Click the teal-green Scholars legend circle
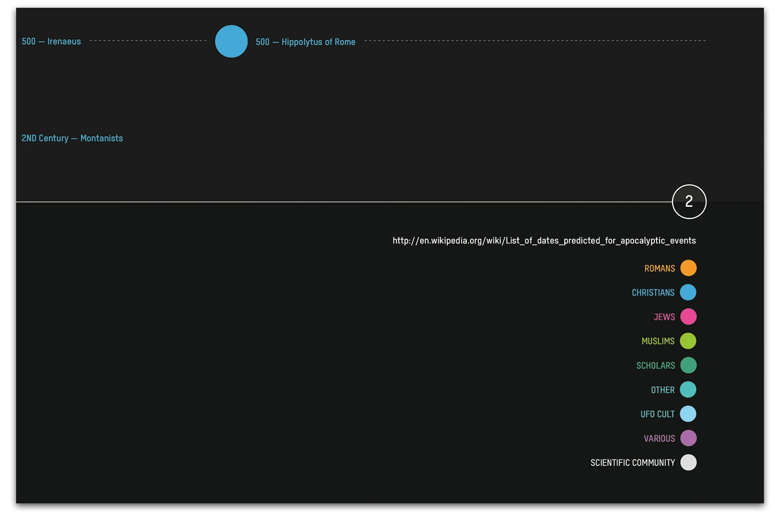The width and height of the screenshot is (781, 517). (x=688, y=365)
